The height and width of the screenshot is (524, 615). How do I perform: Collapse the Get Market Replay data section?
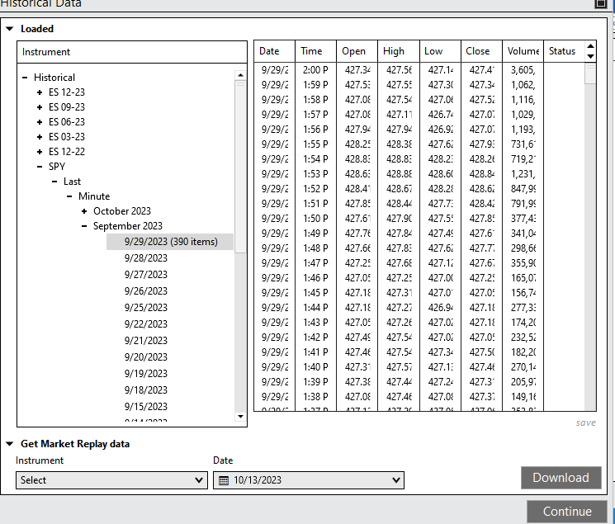click(10, 444)
